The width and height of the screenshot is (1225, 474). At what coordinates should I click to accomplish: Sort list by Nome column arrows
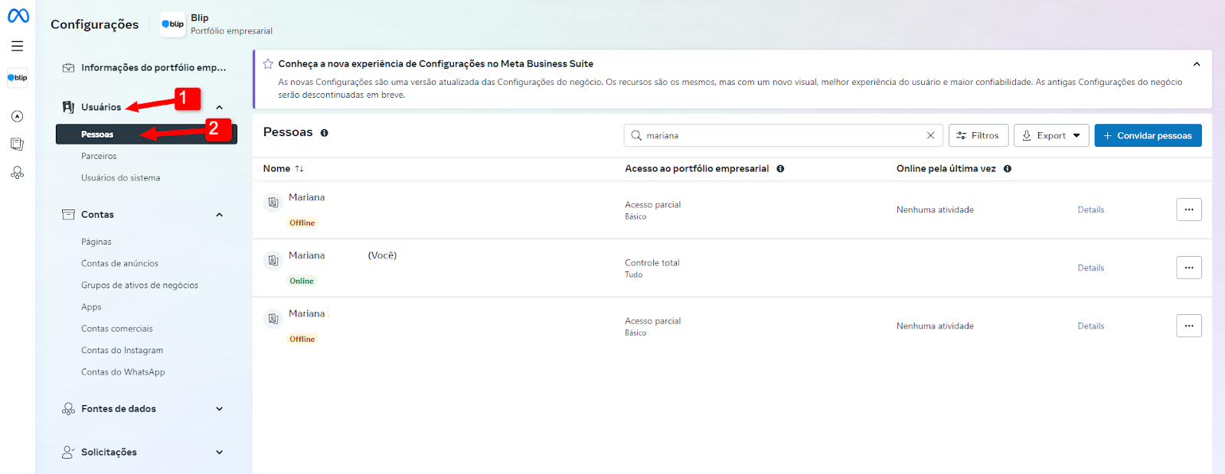[x=299, y=169]
